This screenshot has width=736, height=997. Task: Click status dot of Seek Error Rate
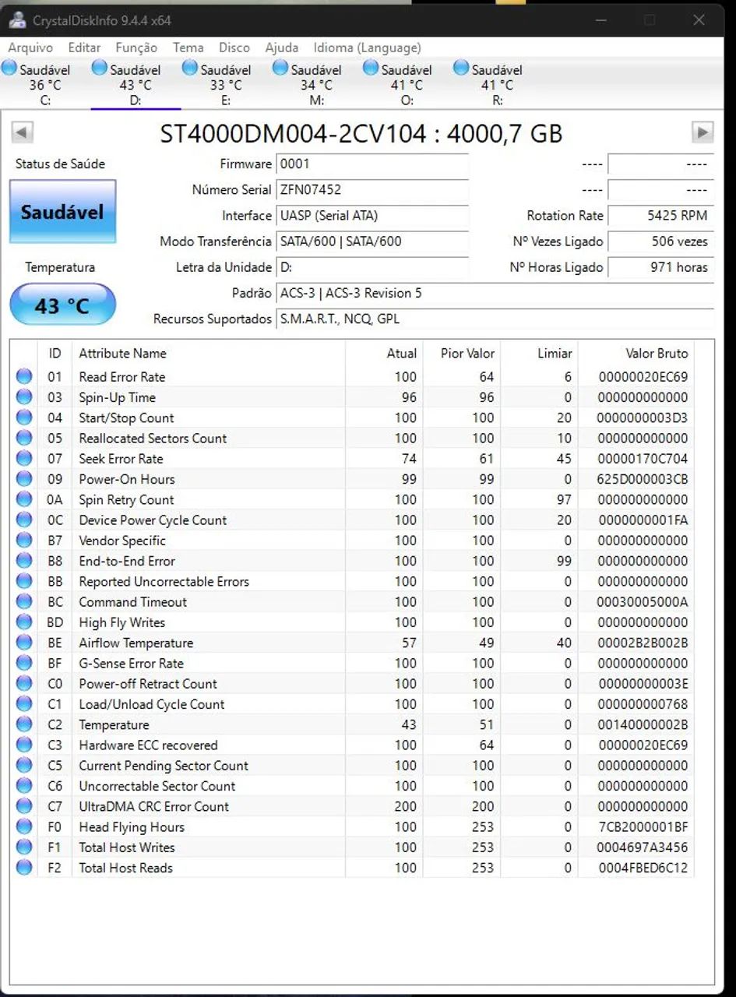click(x=24, y=459)
